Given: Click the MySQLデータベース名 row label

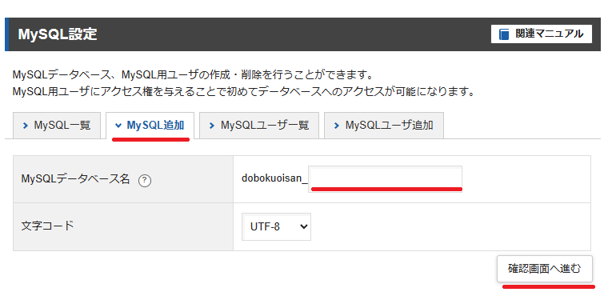Looking at the screenshot, I should [x=75, y=179].
